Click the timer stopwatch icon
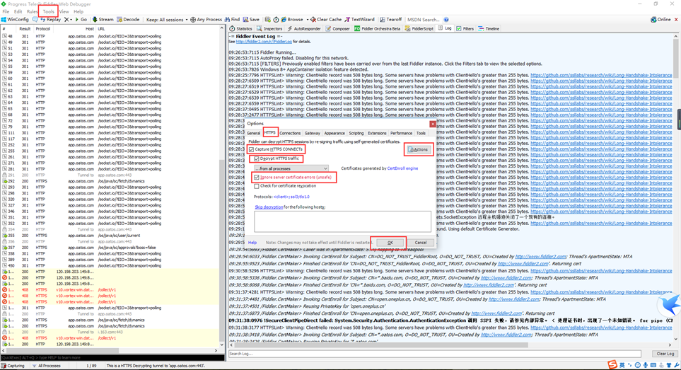The height and width of the screenshot is (370, 681). [276, 20]
